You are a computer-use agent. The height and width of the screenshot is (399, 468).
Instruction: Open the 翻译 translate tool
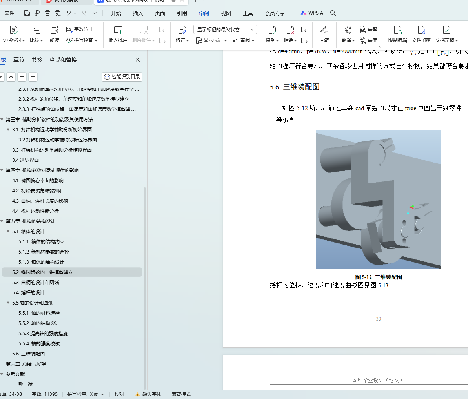click(348, 34)
